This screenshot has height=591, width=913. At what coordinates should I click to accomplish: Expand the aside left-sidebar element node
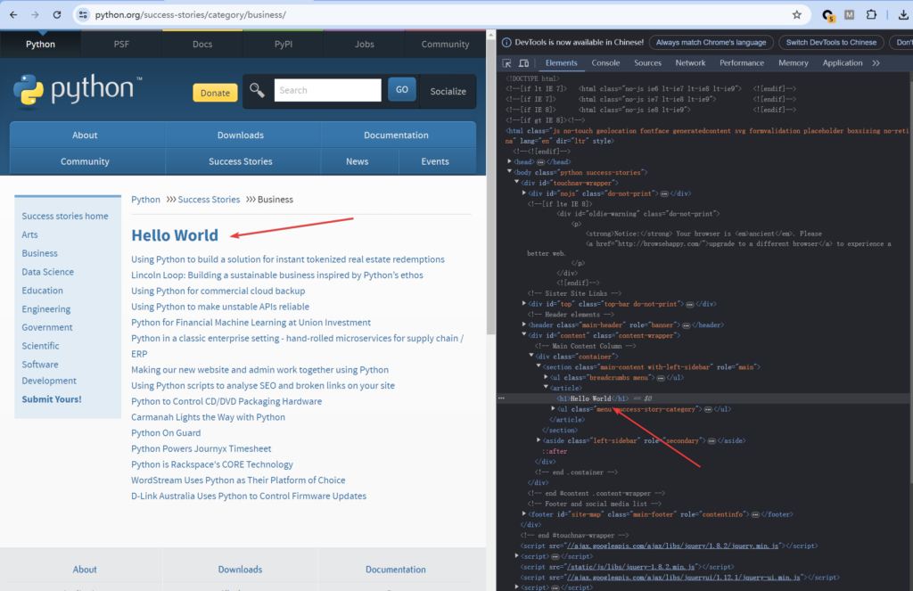[x=539, y=440]
